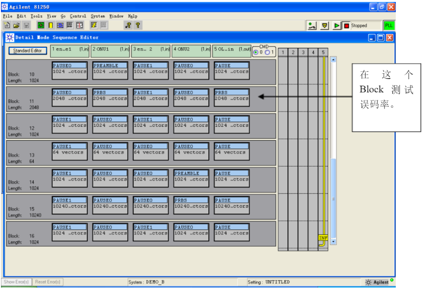425x292 pixels.
Task: Click the New file toolbar icon
Action: pyautogui.click(x=7, y=25)
